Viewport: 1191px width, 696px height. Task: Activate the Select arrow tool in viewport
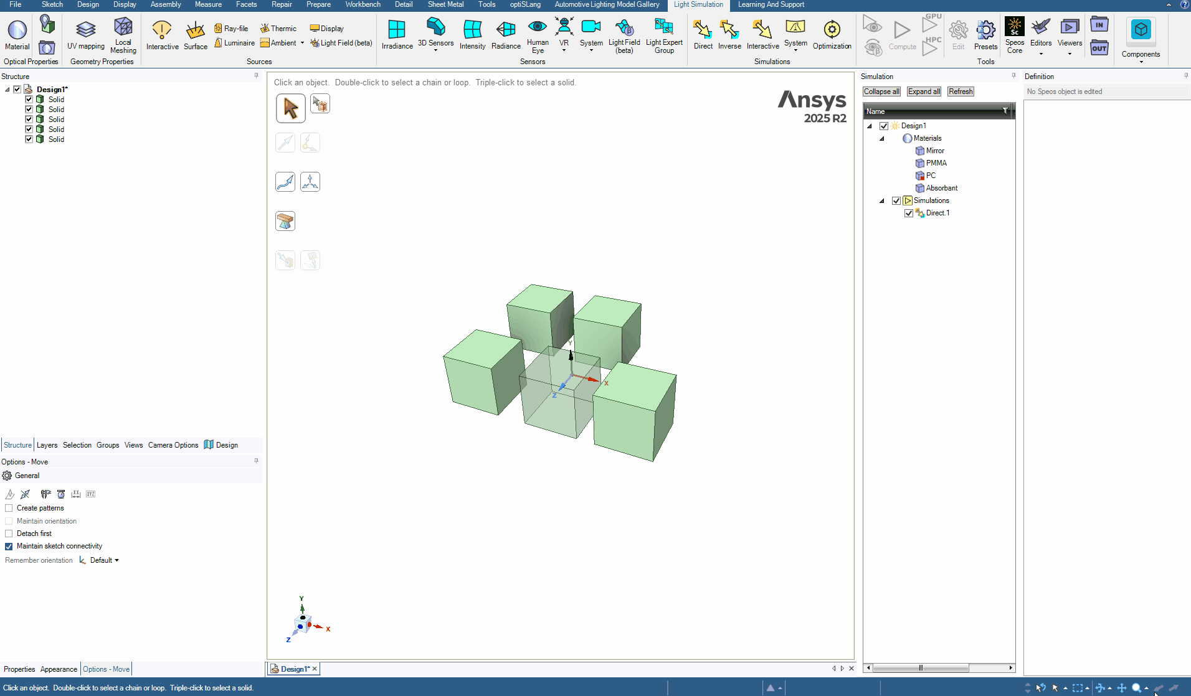pos(290,108)
